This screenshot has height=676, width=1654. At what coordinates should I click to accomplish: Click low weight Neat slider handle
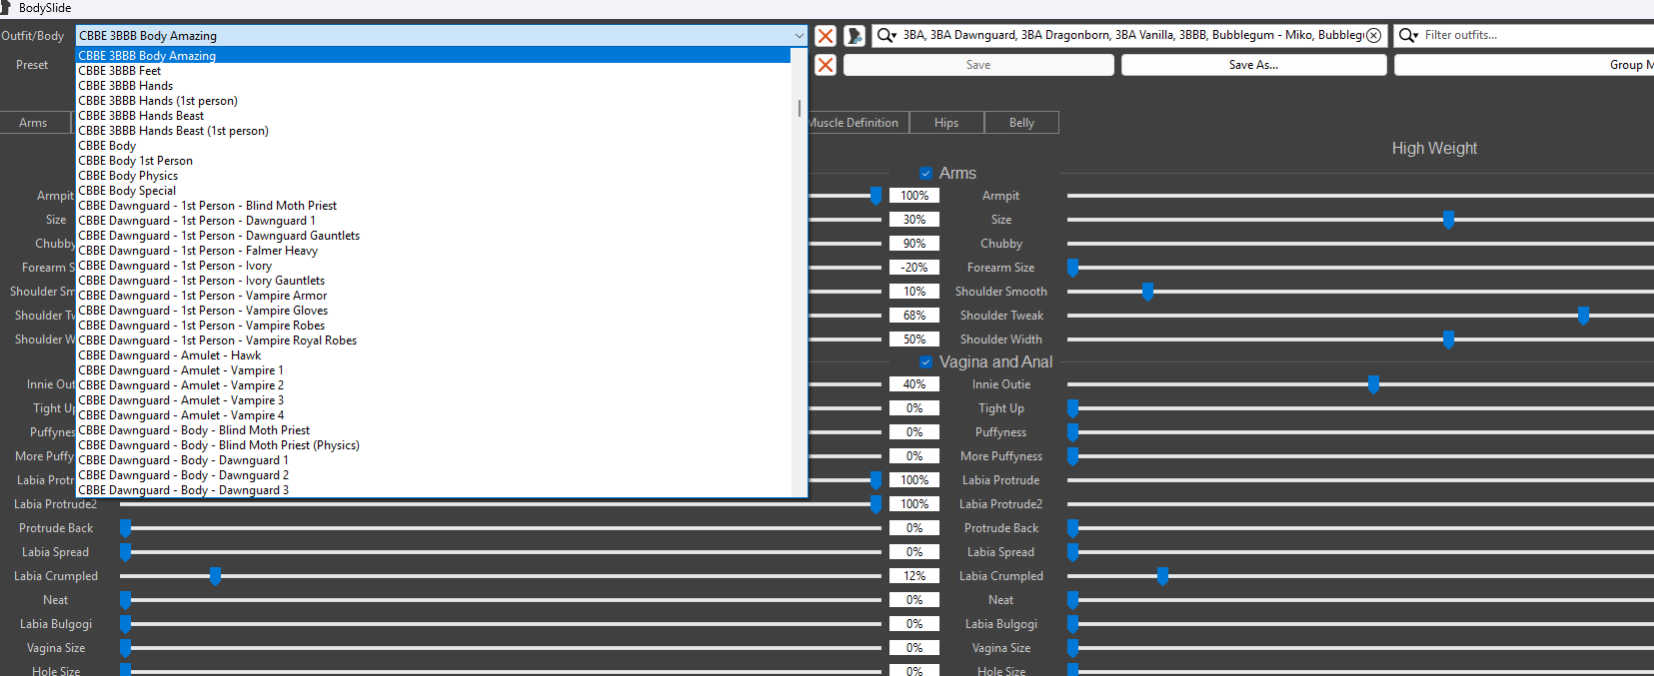pyautogui.click(x=126, y=600)
